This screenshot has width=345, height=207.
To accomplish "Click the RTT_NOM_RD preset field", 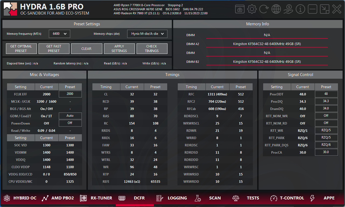I will (326, 123).
